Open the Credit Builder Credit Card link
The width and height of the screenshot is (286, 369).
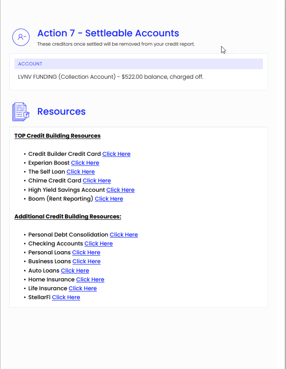click(116, 154)
